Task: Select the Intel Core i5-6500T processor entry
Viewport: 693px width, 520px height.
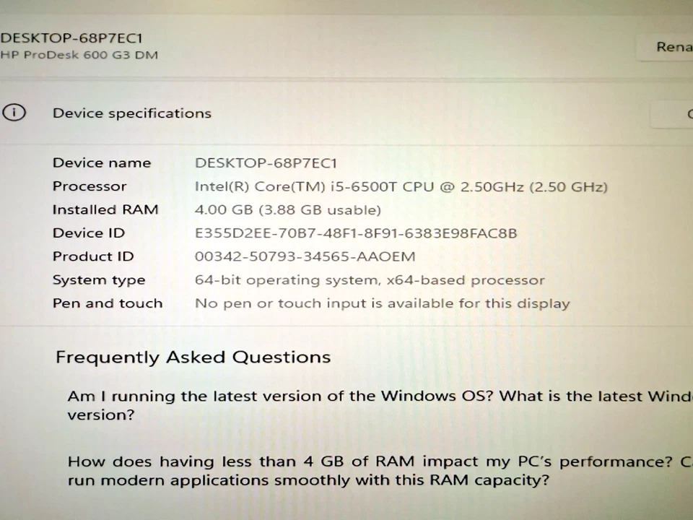Action: [x=401, y=186]
